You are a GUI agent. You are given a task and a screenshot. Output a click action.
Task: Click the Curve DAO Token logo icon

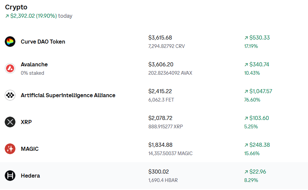[10, 42]
